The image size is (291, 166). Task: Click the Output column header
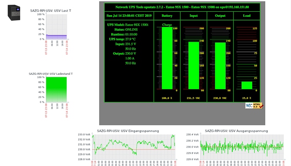(220, 16)
